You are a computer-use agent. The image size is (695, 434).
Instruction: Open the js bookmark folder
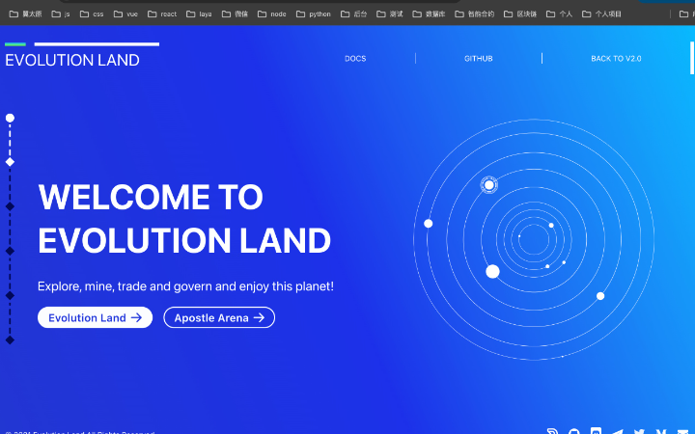pos(61,14)
